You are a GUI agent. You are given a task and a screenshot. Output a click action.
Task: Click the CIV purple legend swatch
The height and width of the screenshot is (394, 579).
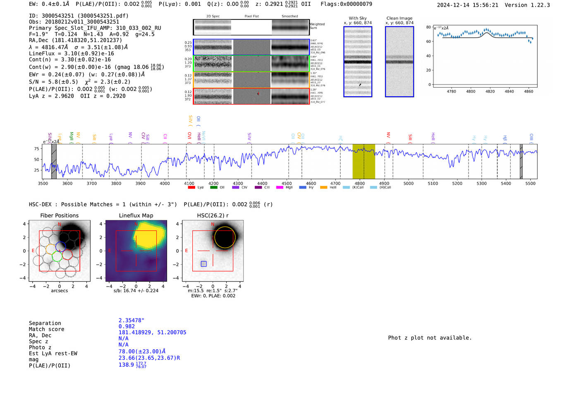(236, 188)
